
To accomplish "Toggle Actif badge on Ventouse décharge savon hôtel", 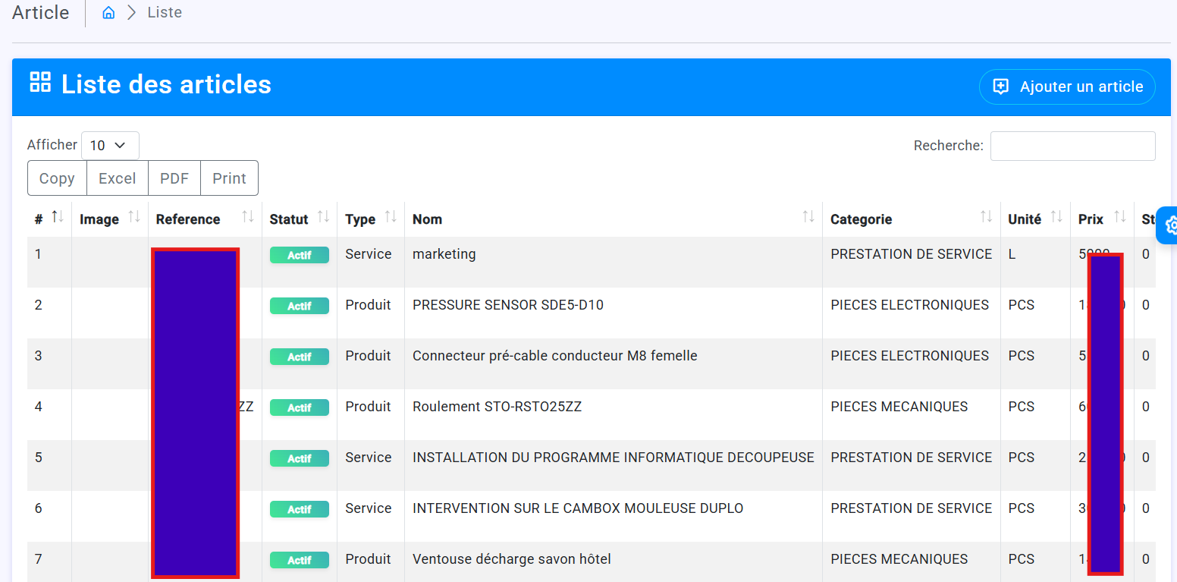I will click(x=299, y=559).
